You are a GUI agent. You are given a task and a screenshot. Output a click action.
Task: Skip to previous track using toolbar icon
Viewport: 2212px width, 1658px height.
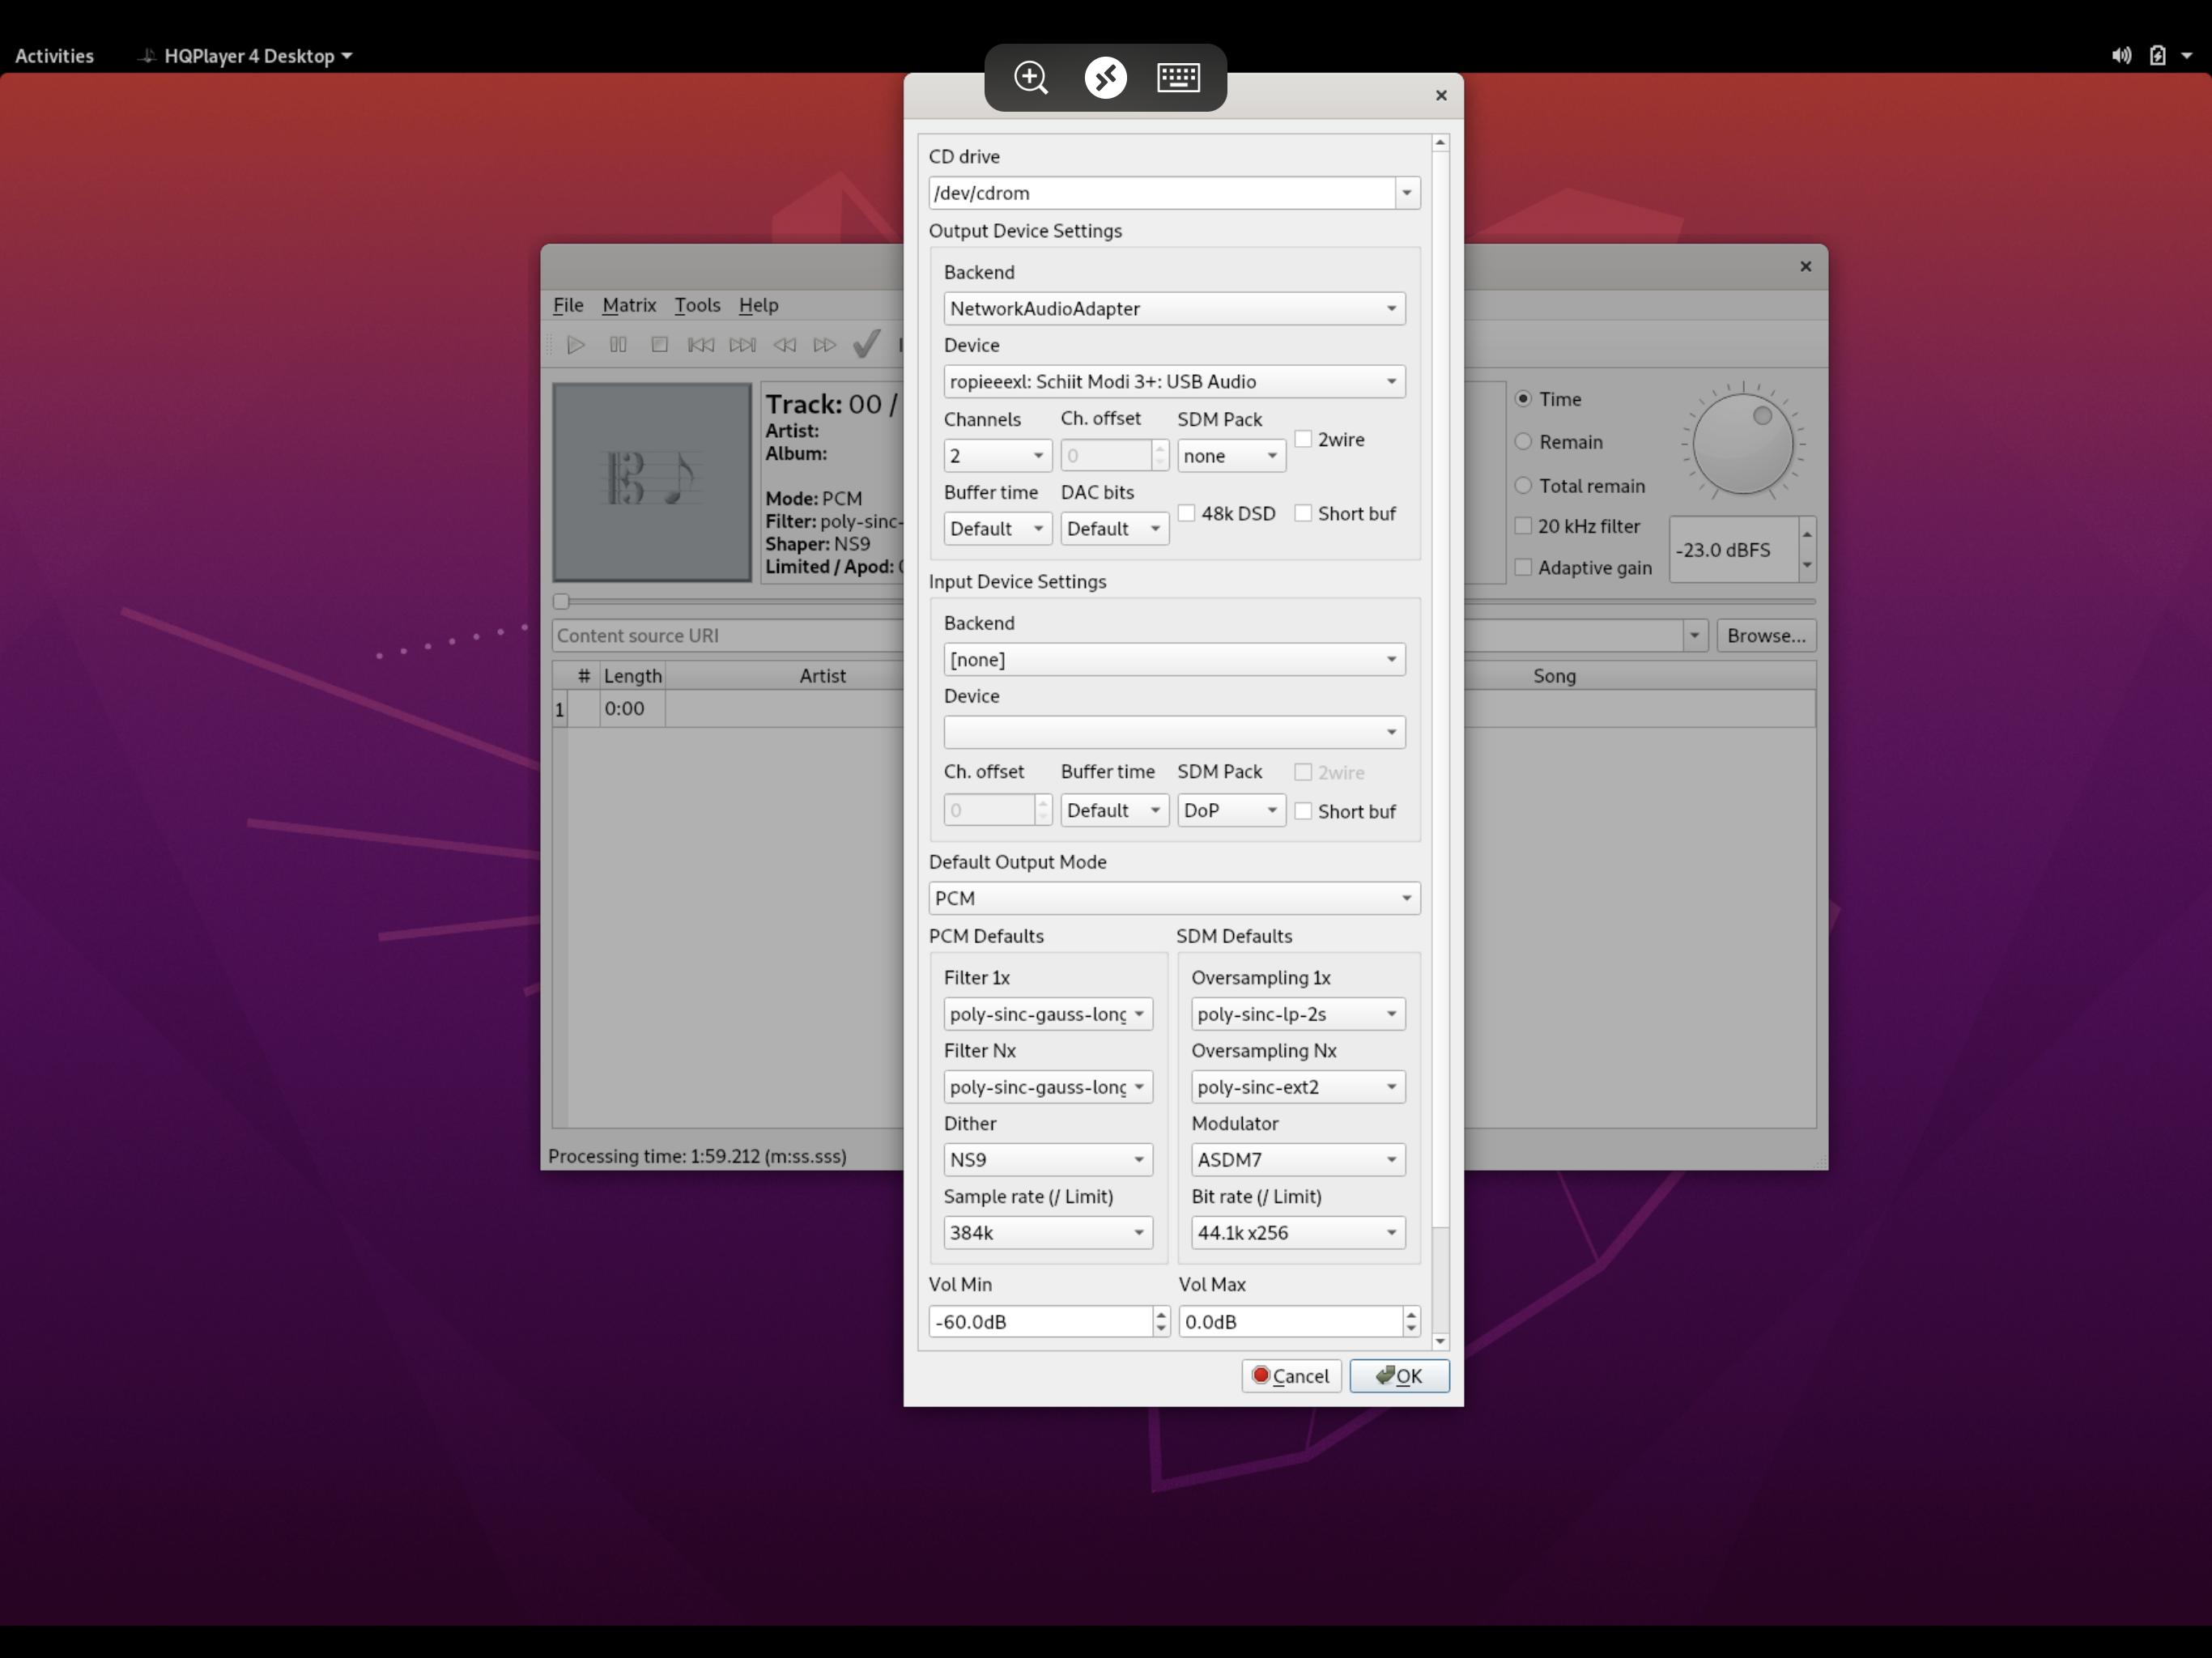pos(701,345)
